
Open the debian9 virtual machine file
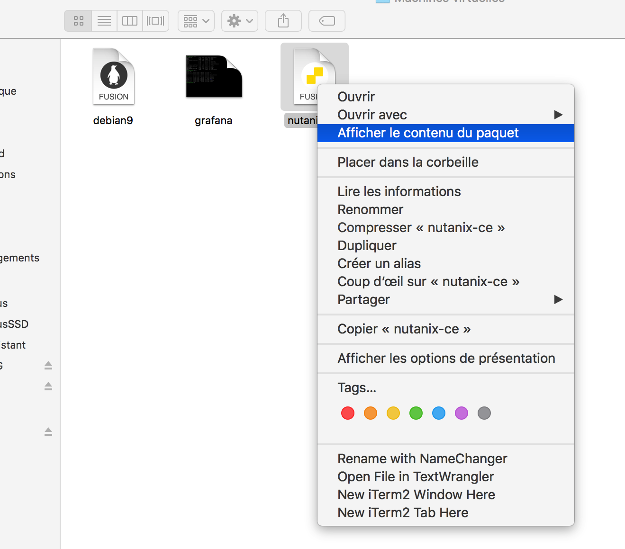tap(114, 77)
